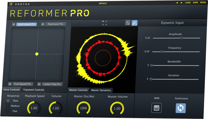Open the Electronic Pro library selector
Image resolution: width=208 pixels, height=119 pixels.
pos(56,24)
